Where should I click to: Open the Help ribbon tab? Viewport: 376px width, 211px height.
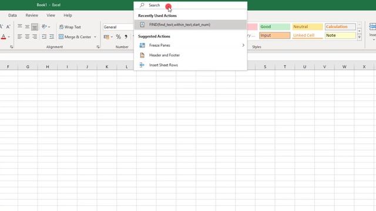click(68, 15)
